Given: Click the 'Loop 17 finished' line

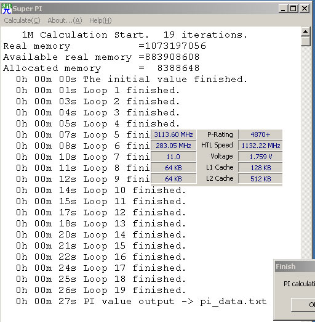Looking at the screenshot, I should click(101, 268).
